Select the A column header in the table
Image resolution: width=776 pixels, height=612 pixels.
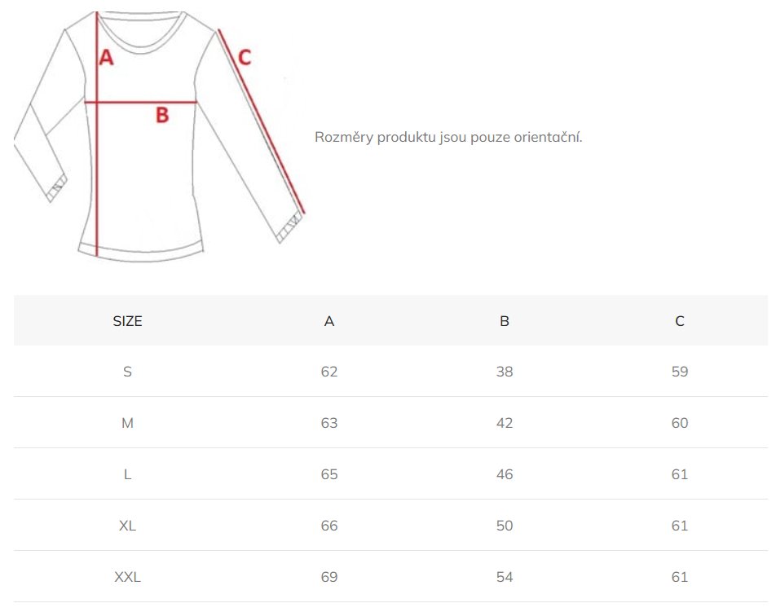click(x=329, y=321)
